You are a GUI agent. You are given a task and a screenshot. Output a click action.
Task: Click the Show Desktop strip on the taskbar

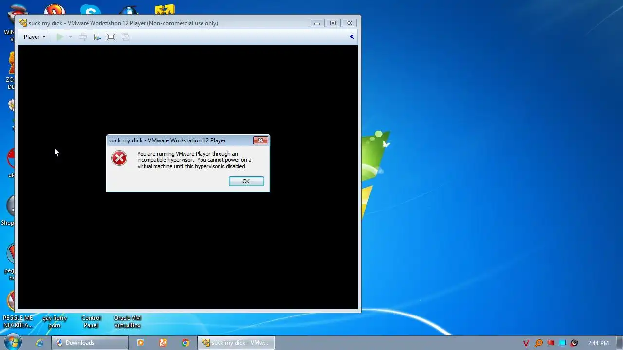point(620,343)
